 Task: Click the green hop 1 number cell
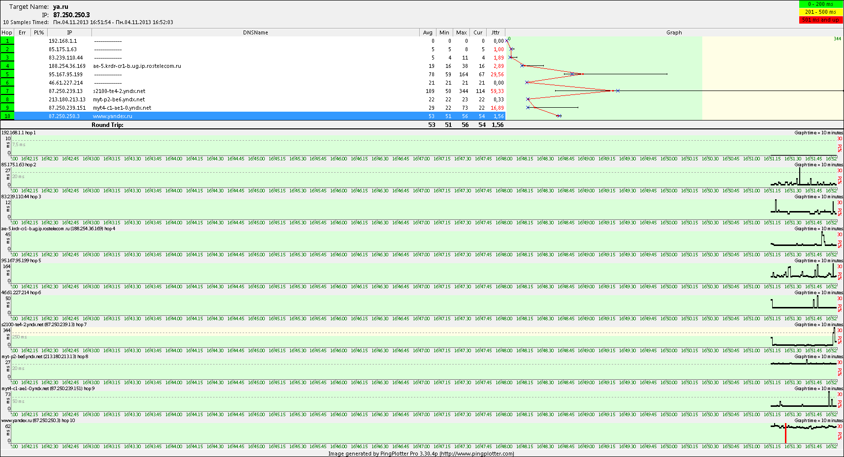coord(7,41)
